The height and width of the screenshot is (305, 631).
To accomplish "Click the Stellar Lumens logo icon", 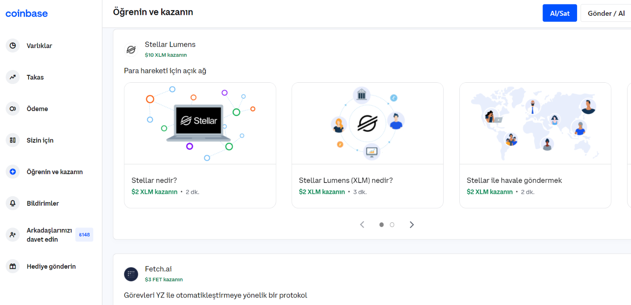I will 131,49.
